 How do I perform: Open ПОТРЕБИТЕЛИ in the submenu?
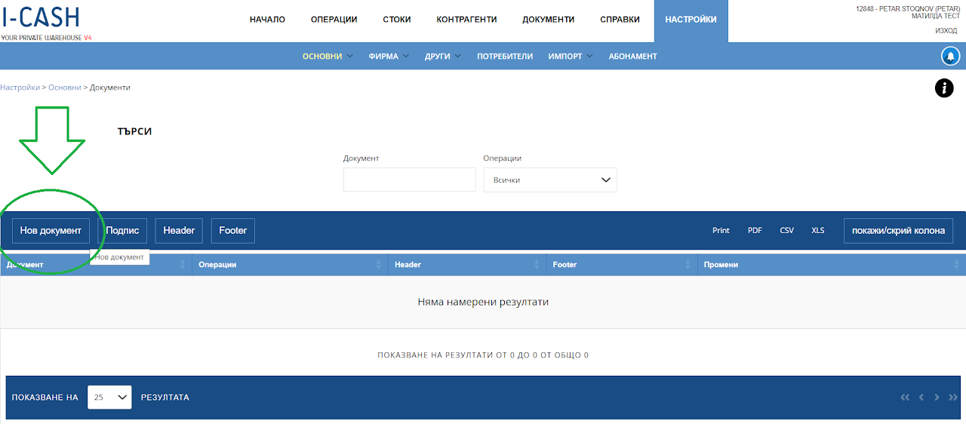tap(505, 56)
